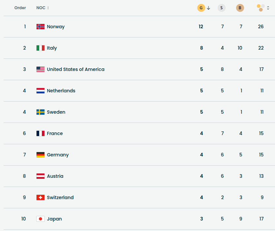Click the silver medal column header
275x231 pixels.
pos(222,8)
